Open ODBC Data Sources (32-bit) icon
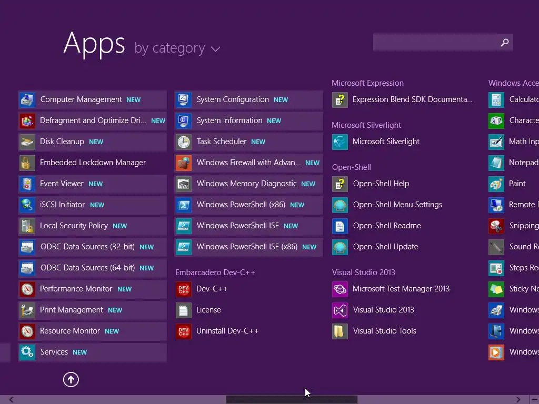 tap(27, 247)
